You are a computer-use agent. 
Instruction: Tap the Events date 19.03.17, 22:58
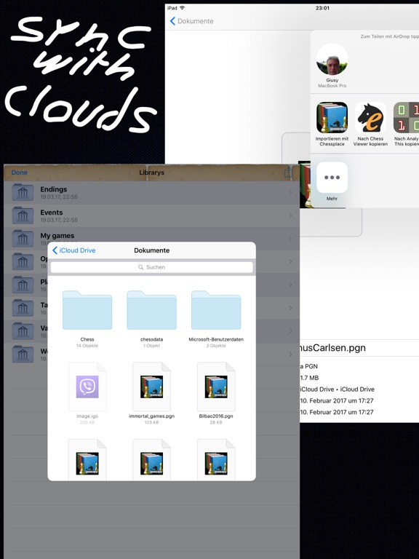click(59, 220)
